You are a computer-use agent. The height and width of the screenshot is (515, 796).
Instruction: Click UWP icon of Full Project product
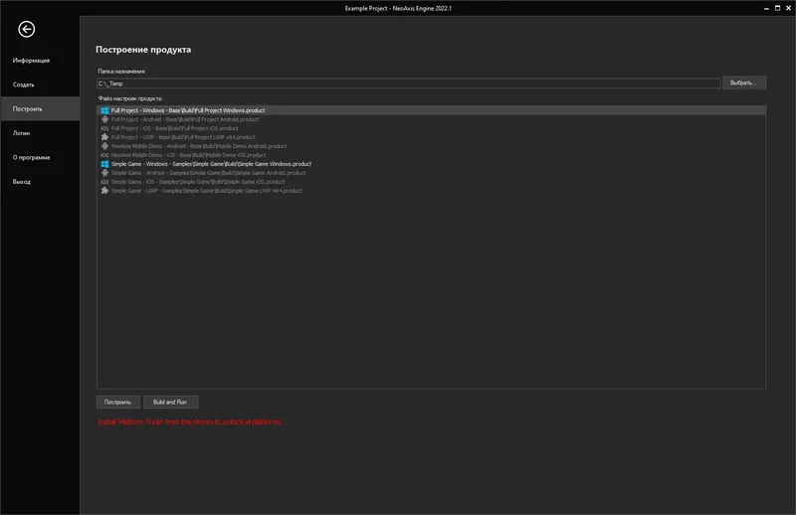click(104, 137)
